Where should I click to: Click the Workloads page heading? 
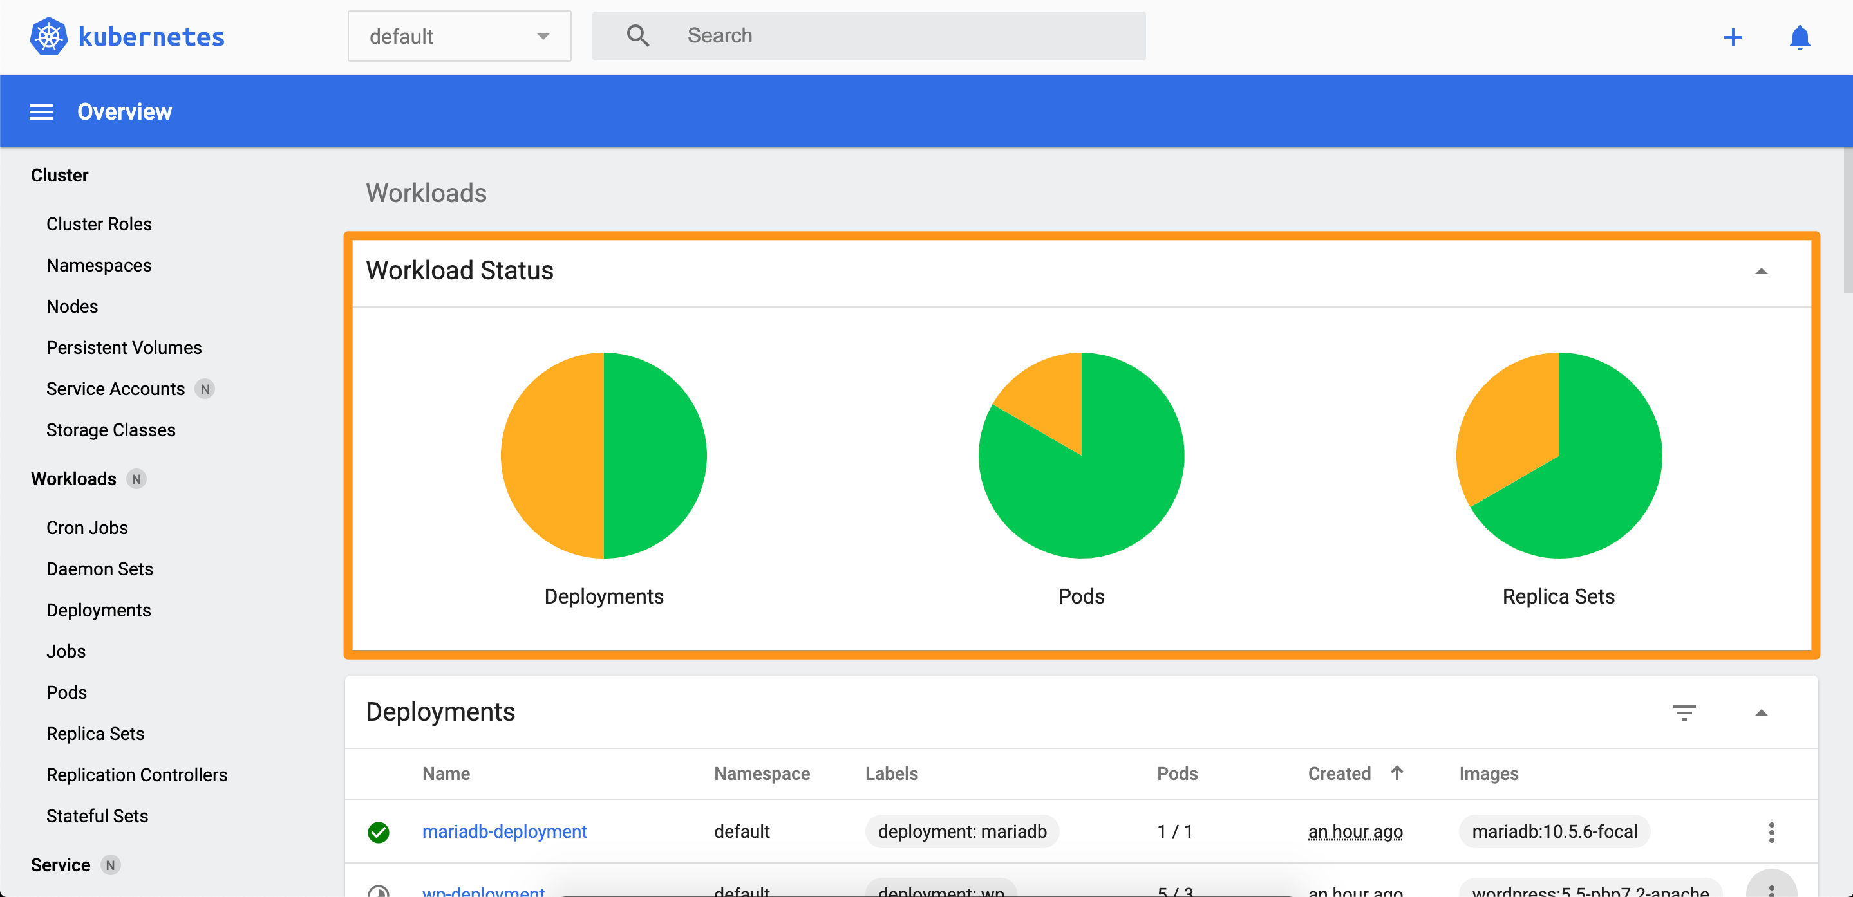point(426,192)
